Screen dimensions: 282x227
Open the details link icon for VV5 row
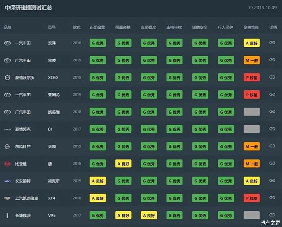coord(272,215)
